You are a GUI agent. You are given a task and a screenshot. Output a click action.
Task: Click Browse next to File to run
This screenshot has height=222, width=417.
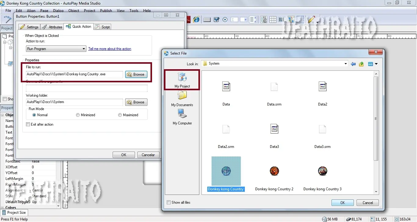[136, 74]
